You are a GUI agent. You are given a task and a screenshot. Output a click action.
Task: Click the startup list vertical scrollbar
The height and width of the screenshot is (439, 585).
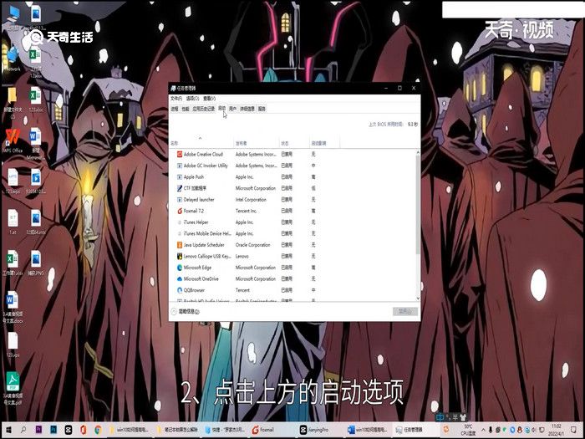pyautogui.click(x=418, y=204)
